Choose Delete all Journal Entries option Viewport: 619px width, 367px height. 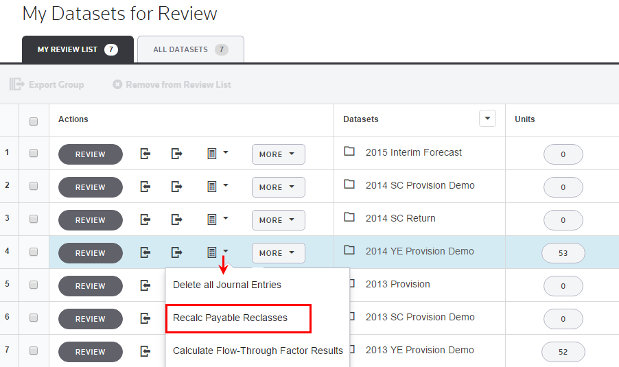(x=227, y=285)
